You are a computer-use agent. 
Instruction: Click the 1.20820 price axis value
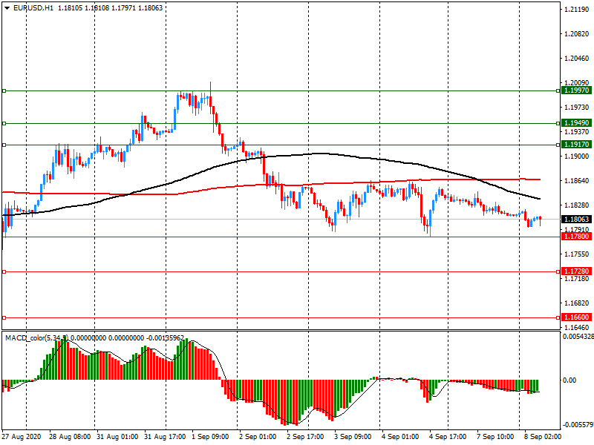(577, 34)
